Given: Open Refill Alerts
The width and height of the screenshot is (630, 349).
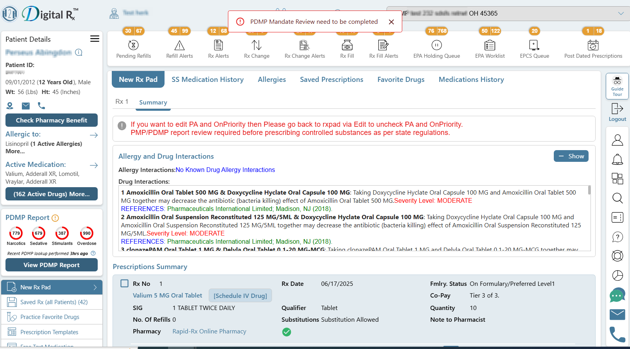Looking at the screenshot, I should tap(179, 49).
